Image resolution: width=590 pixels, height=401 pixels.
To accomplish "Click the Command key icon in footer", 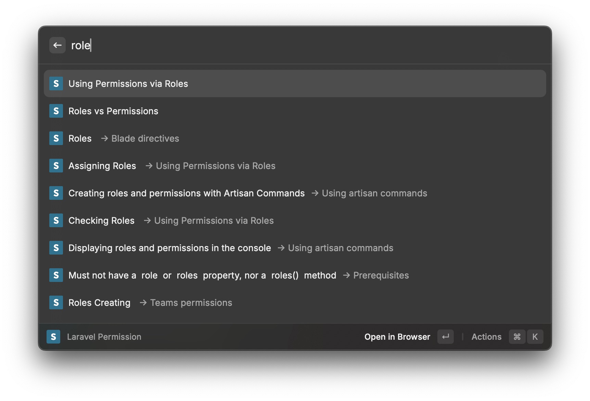I will [x=517, y=337].
